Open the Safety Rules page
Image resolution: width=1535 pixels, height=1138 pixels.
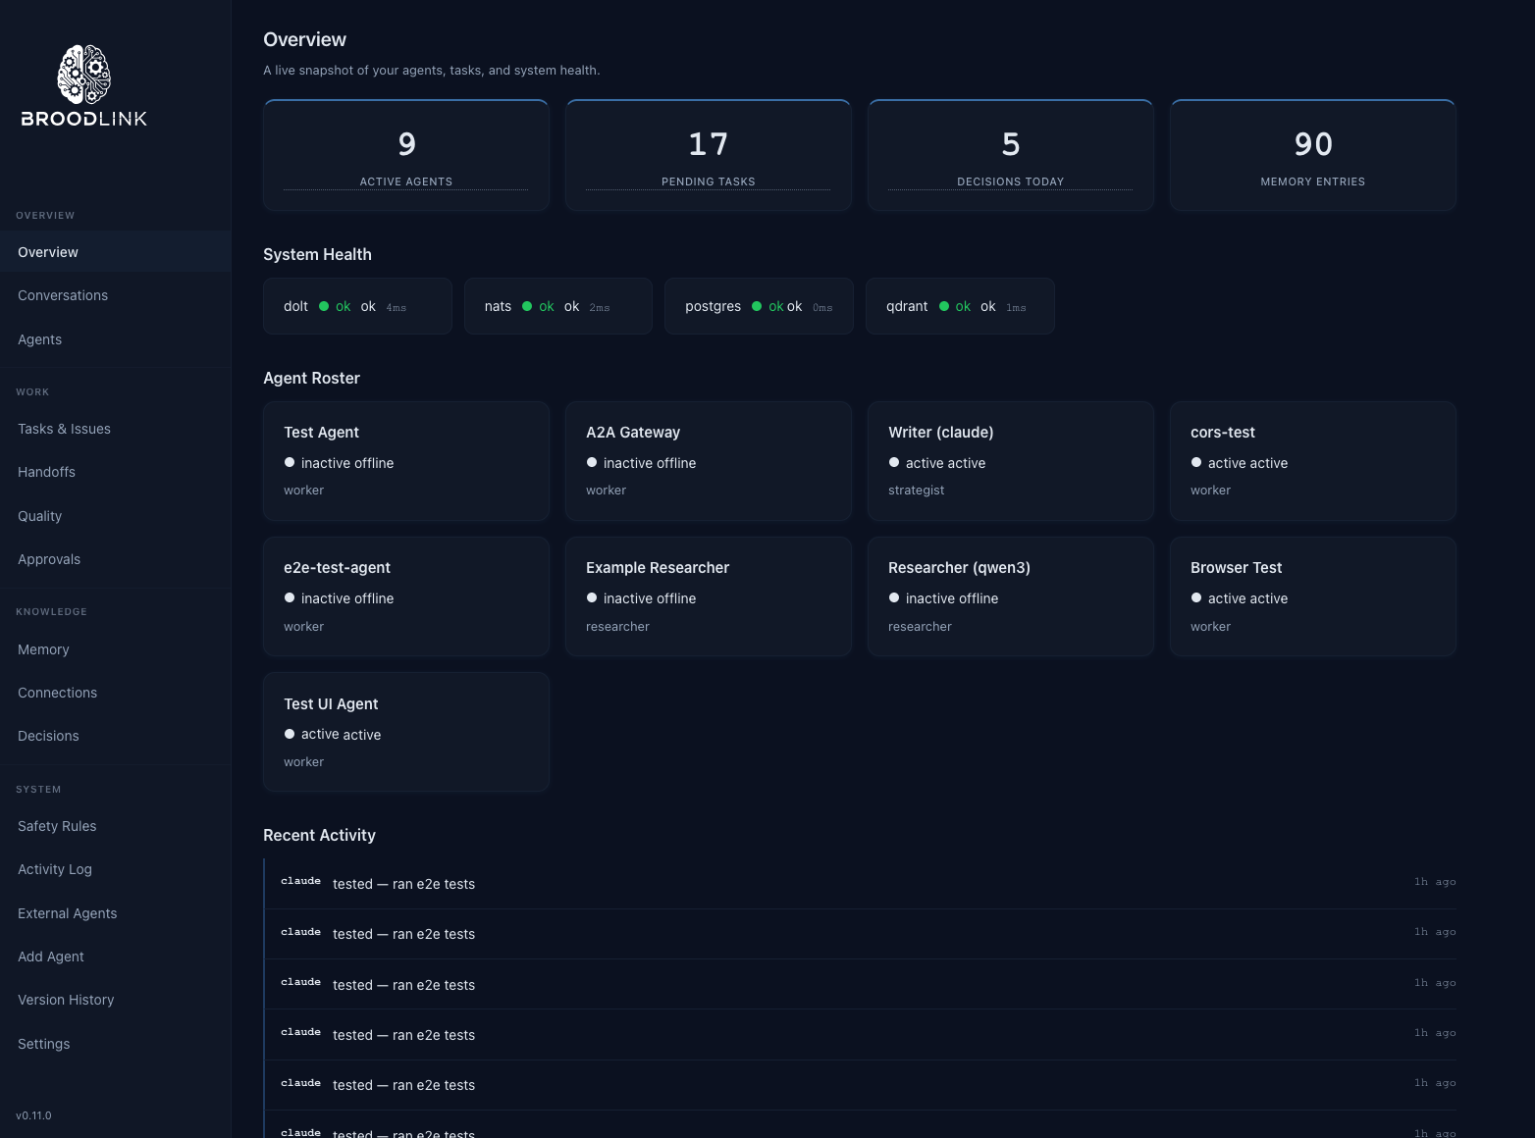56,826
